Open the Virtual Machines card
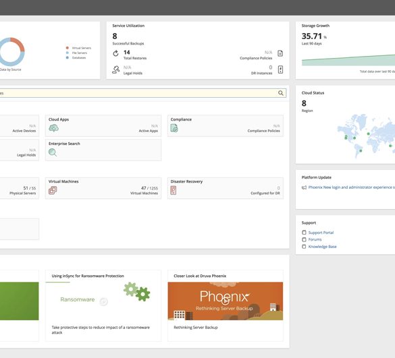The image size is (395, 358). [x=103, y=188]
